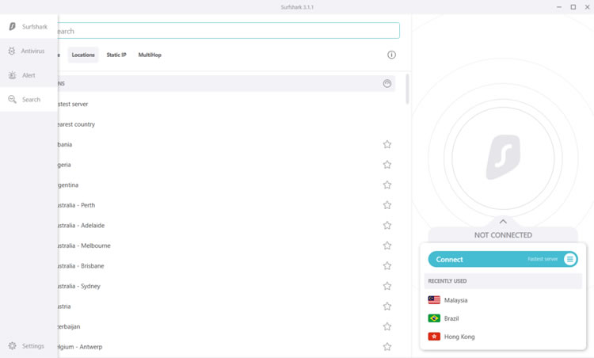Star the Australia - Adelaide location
Image resolution: width=594 pixels, height=358 pixels.
(x=386, y=226)
